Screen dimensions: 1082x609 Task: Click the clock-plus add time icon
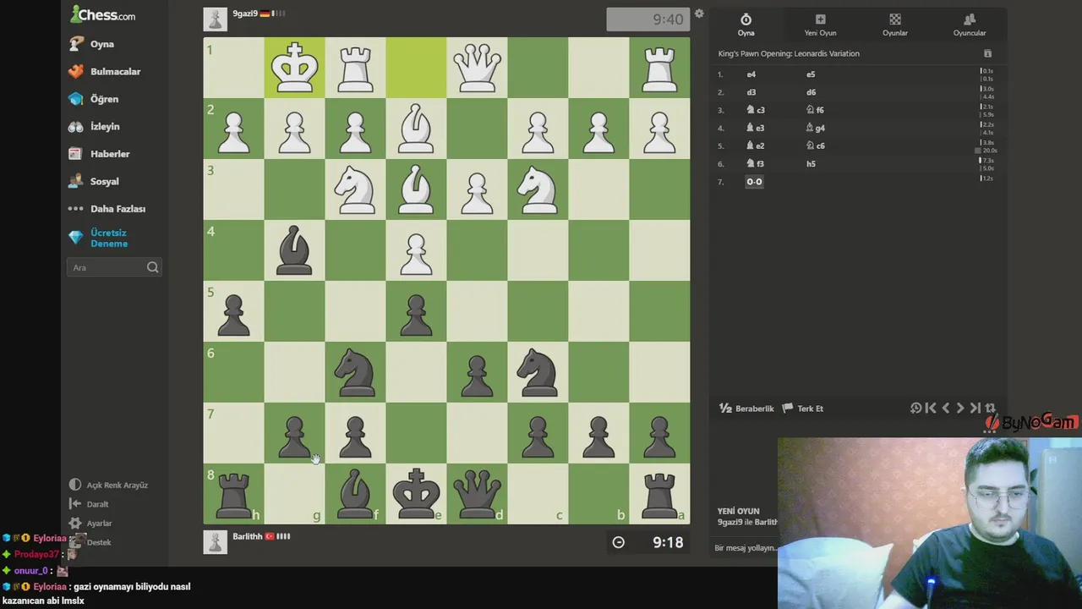(x=915, y=409)
